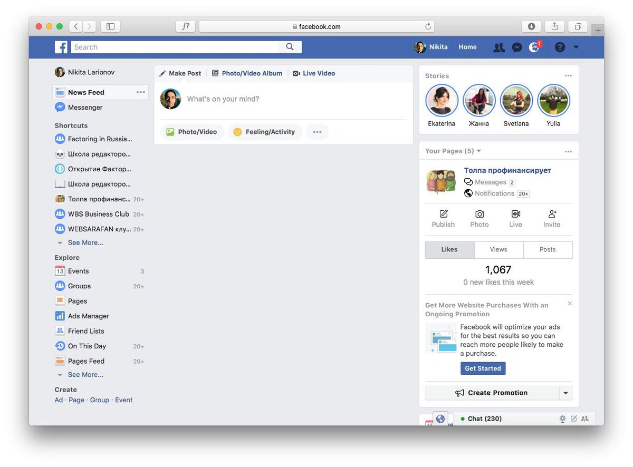The height and width of the screenshot is (467, 633).
Task: Expand account dropdown arrow in header
Action: click(x=576, y=47)
